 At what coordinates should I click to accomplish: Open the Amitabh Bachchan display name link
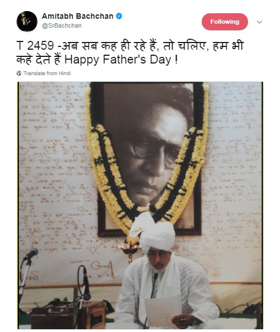click(78, 16)
